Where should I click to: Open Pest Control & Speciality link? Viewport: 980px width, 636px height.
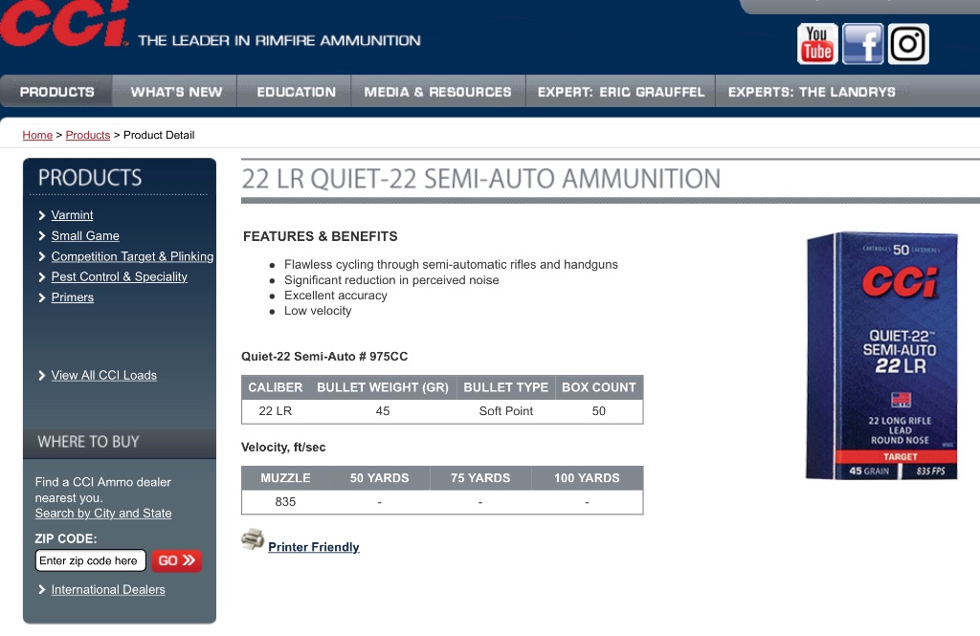click(119, 276)
